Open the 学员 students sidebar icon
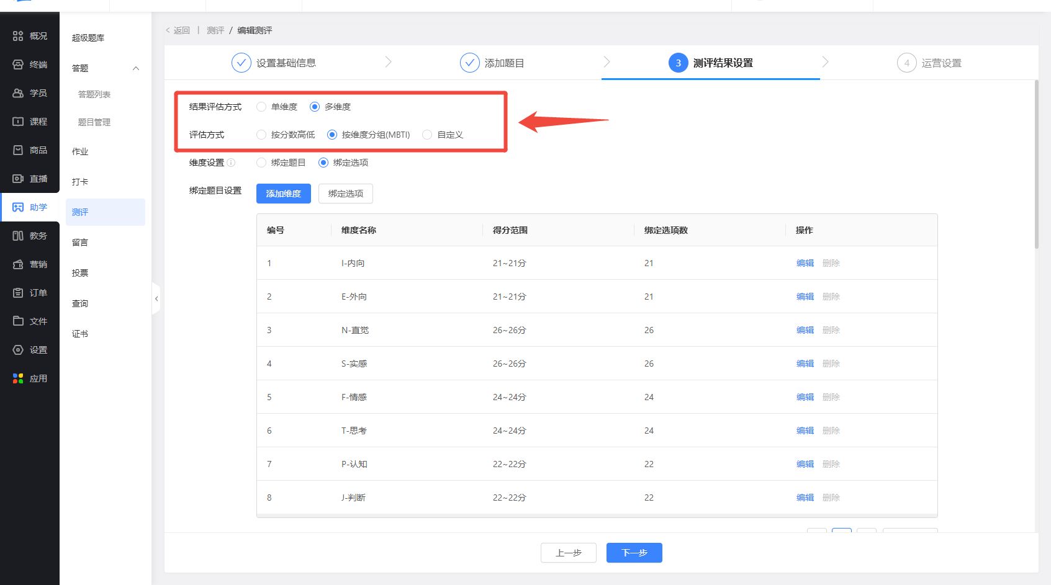The image size is (1051, 585). [18, 93]
